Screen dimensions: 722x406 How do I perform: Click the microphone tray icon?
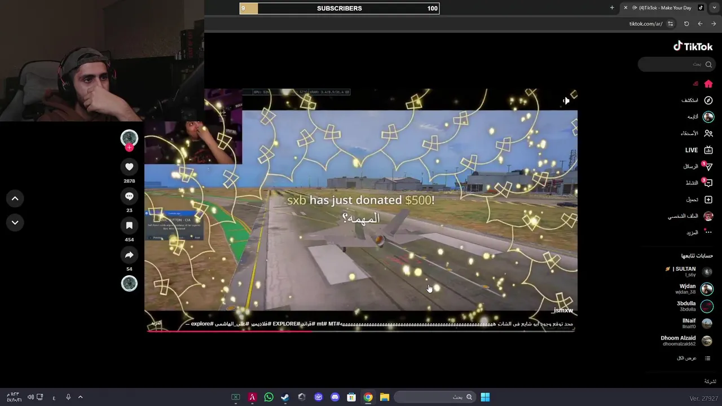click(68, 397)
